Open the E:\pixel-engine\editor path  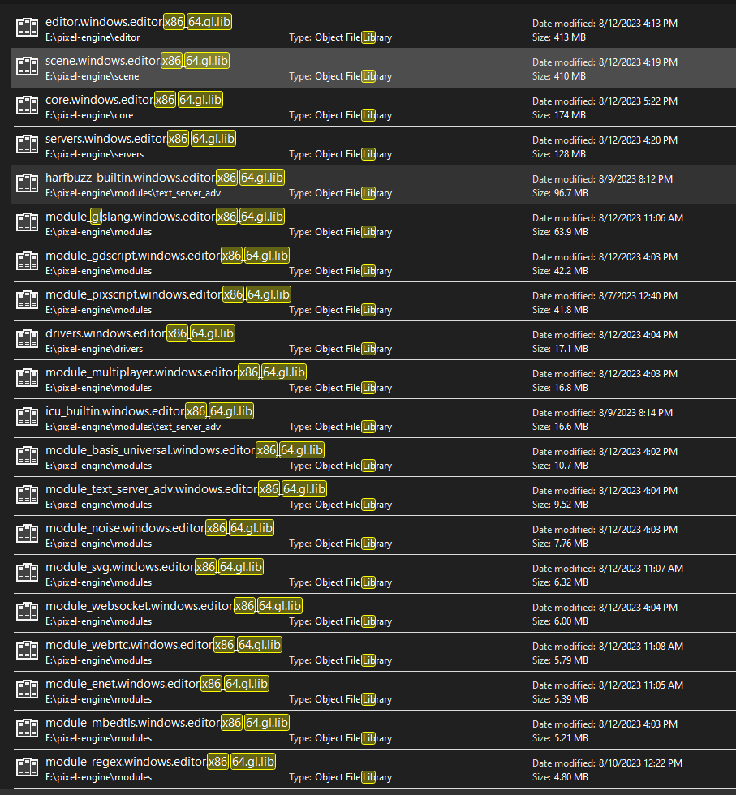click(93, 37)
